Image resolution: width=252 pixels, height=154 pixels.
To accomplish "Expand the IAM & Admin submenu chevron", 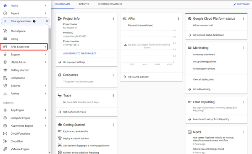I will click(x=45, y=62).
